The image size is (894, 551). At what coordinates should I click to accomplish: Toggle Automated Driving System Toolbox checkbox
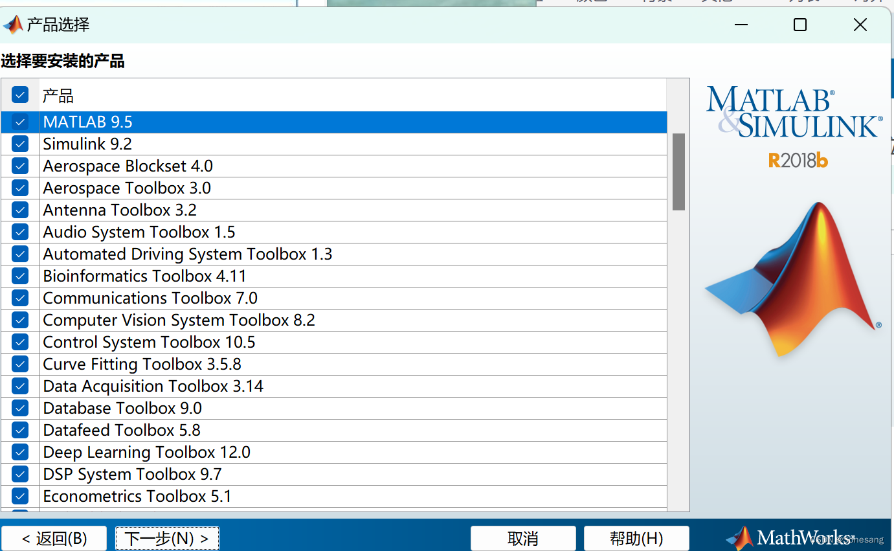[x=20, y=254]
